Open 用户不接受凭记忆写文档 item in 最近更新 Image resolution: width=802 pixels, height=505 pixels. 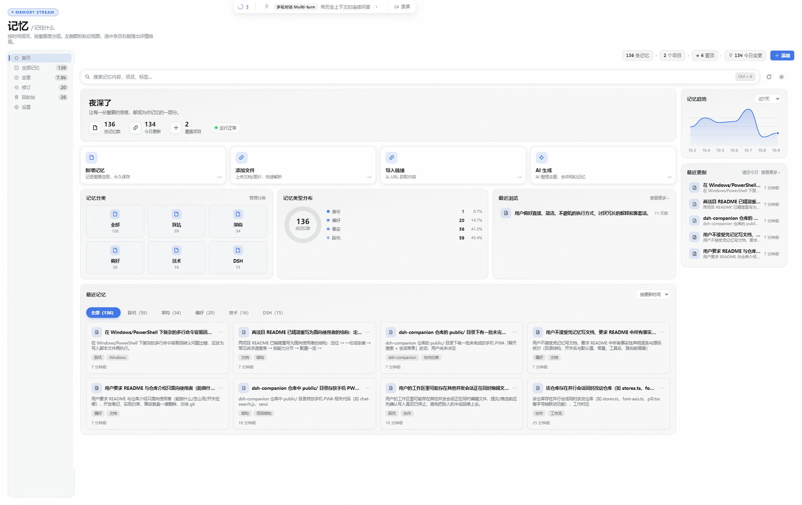point(734,237)
